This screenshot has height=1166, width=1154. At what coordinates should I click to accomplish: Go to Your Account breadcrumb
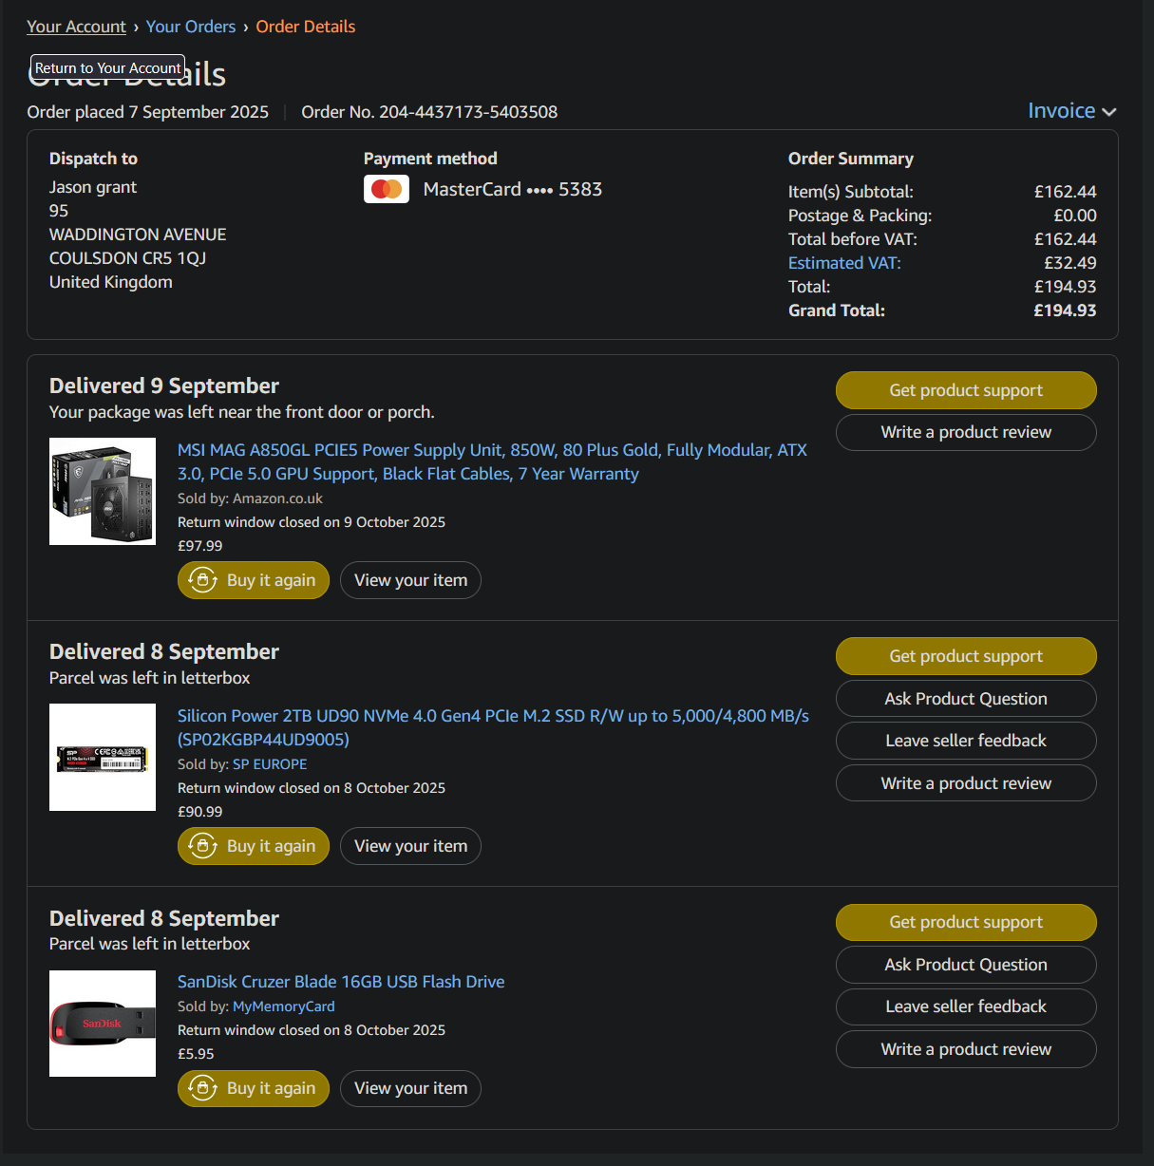click(76, 27)
